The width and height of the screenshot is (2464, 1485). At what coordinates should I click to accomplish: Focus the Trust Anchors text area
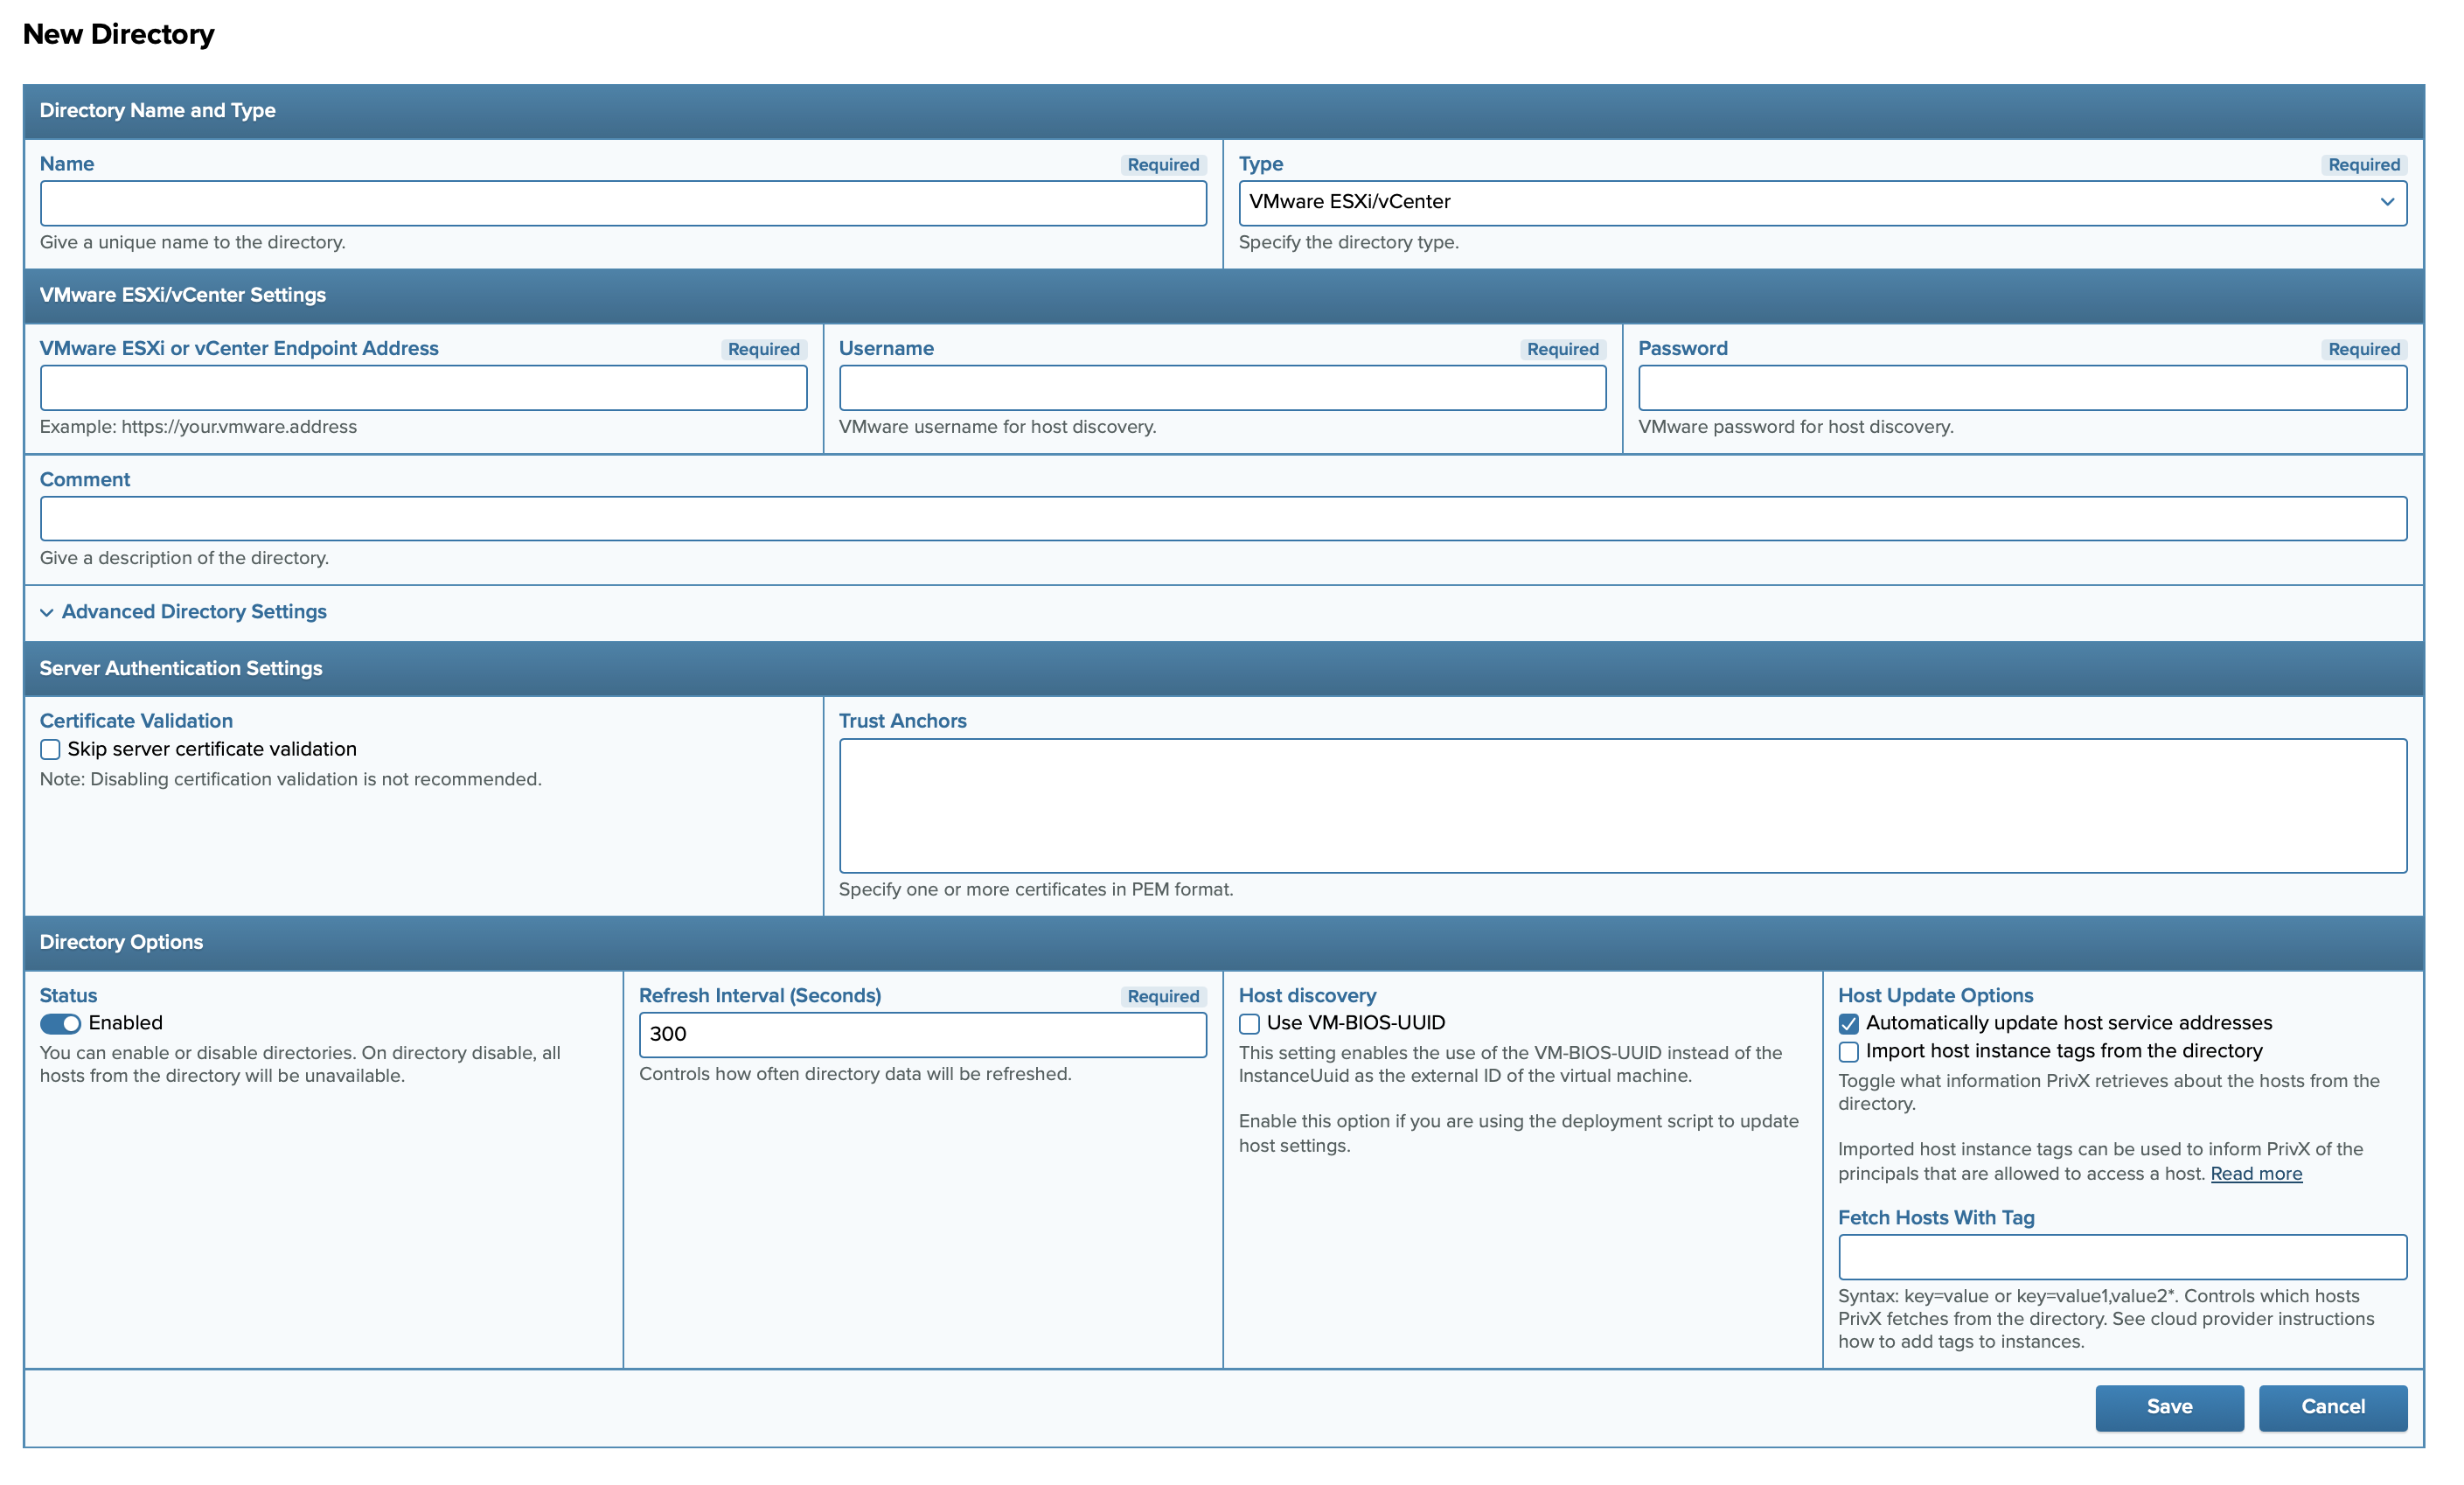(x=1622, y=806)
